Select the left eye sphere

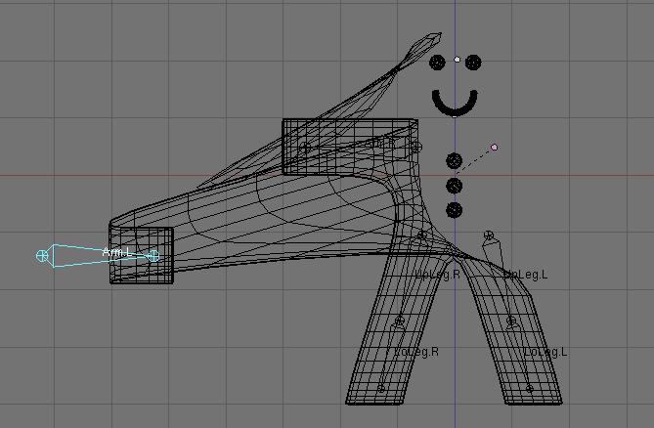[437, 63]
